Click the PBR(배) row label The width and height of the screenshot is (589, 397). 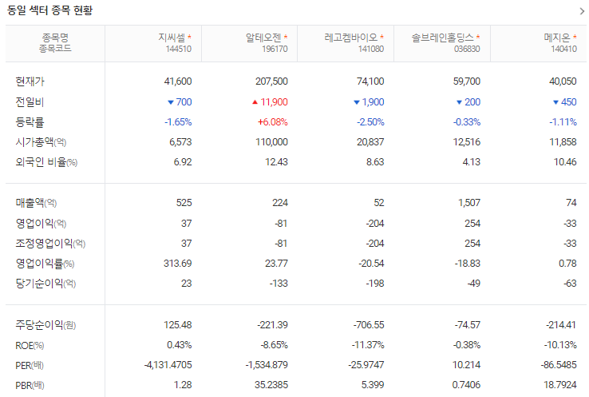(x=30, y=385)
